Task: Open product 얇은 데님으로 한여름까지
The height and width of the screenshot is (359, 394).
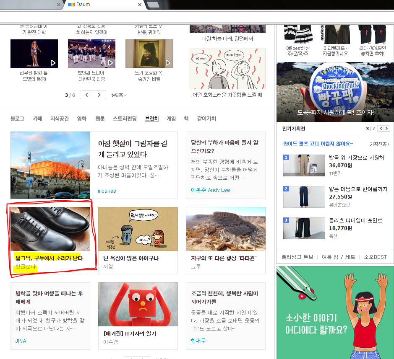Action: (358, 189)
